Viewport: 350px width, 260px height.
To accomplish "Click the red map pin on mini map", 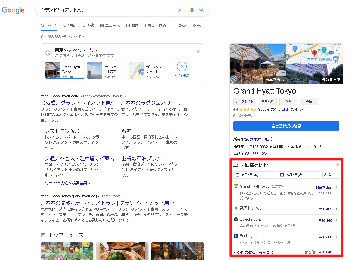I will (x=314, y=53).
